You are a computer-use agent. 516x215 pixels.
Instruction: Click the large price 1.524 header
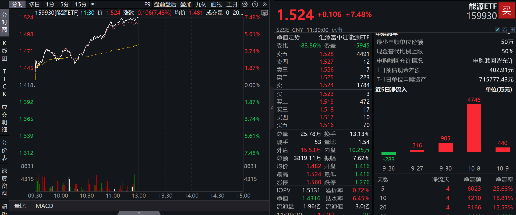pos(295,15)
